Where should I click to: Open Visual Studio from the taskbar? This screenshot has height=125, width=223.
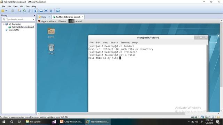pos(54,122)
